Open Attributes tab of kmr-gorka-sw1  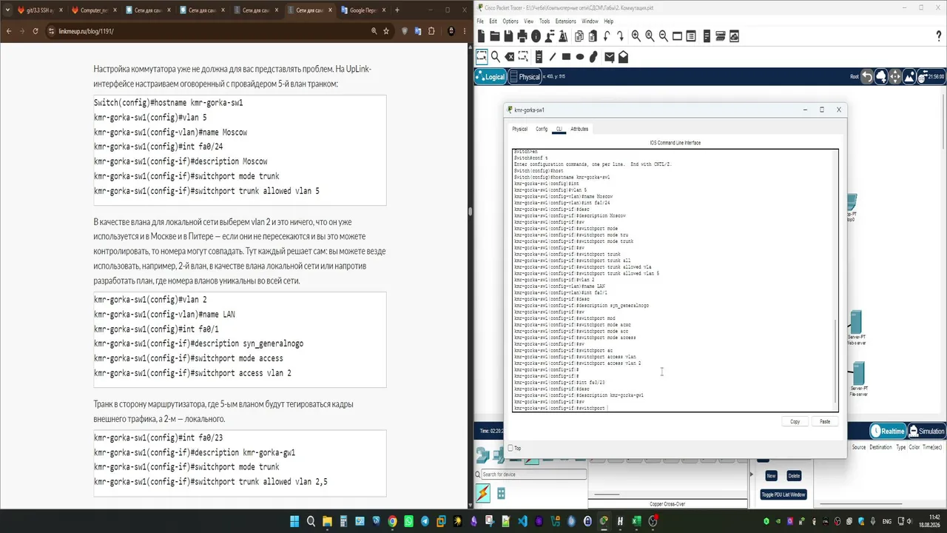579,129
